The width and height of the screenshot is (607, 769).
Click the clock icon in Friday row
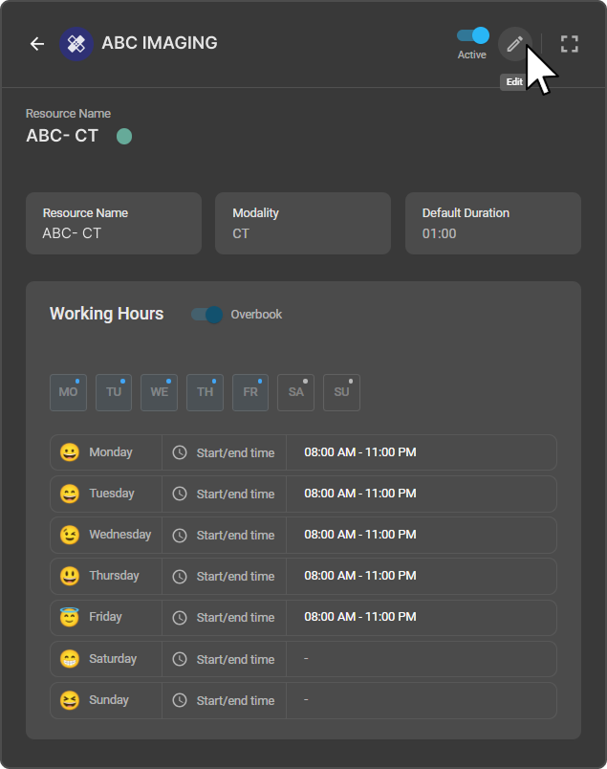click(180, 618)
